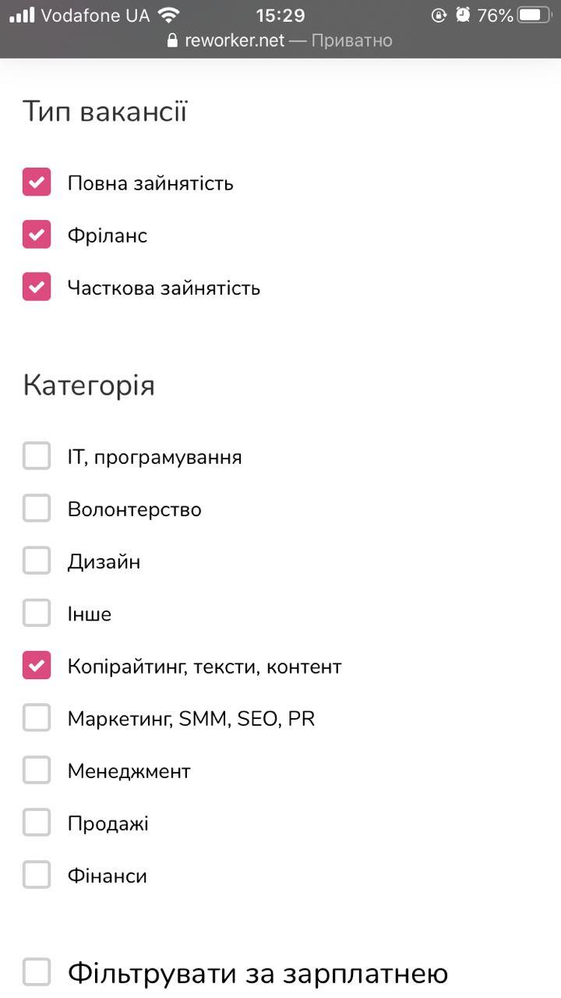Tap the battery indicator icon

533,13
